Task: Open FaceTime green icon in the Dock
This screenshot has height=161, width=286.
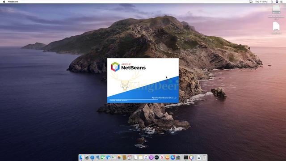Action: pyautogui.click(x=103, y=157)
